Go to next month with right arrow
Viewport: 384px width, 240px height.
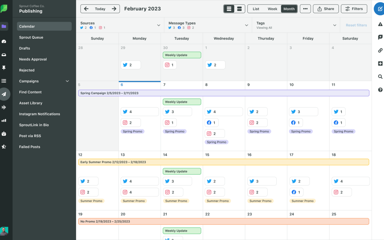coord(114,9)
